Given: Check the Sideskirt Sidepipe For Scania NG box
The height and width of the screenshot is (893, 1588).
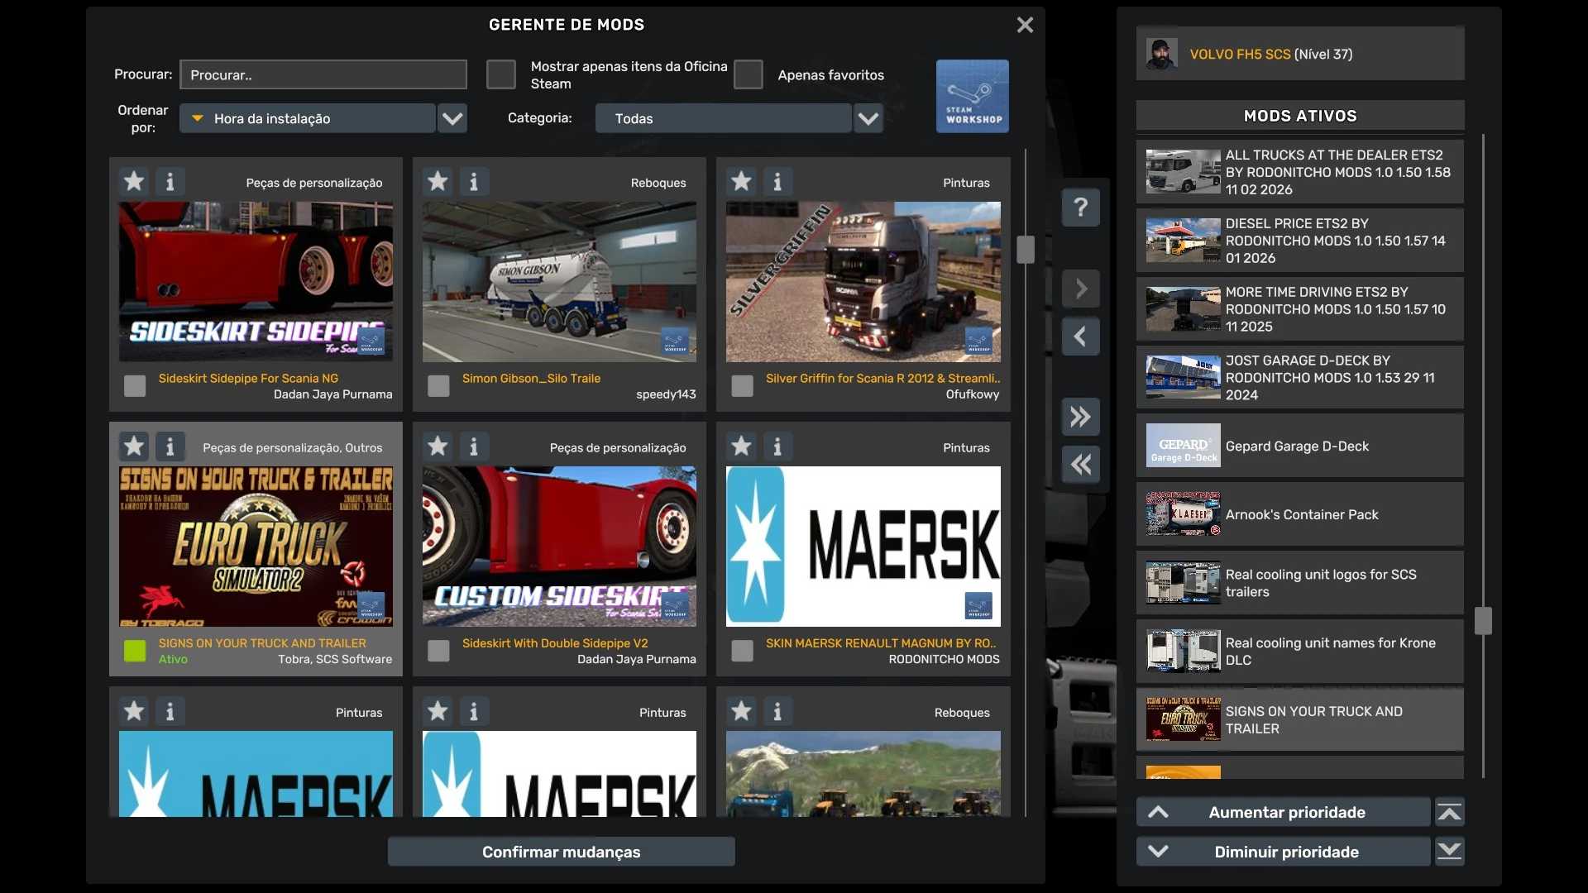Looking at the screenshot, I should coord(135,385).
